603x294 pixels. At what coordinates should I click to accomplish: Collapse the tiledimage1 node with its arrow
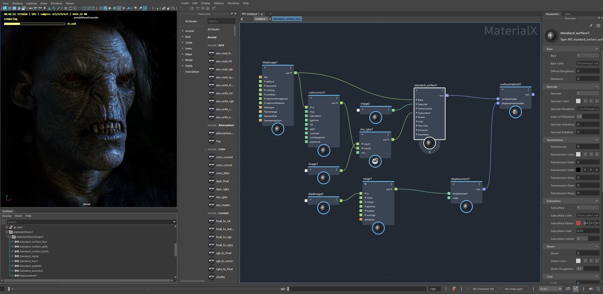coord(265,68)
